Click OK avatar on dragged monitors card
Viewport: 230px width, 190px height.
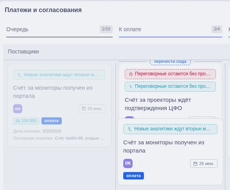click(x=128, y=163)
